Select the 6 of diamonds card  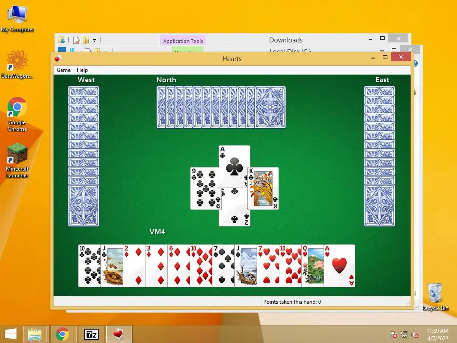coord(179,266)
